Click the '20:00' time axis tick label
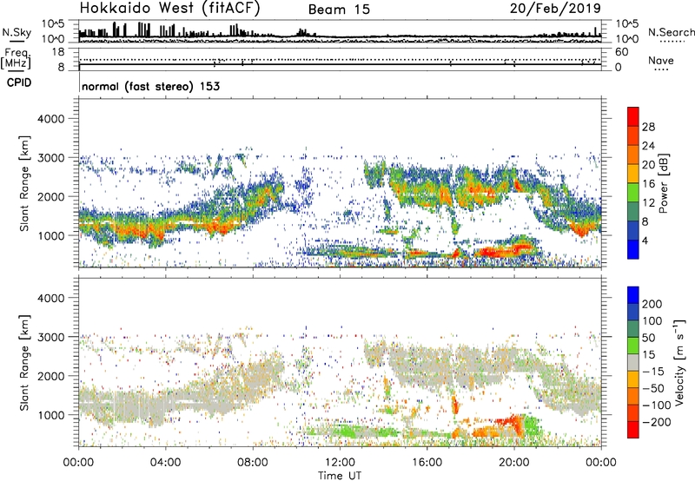The width and height of the screenshot is (695, 481). click(514, 463)
